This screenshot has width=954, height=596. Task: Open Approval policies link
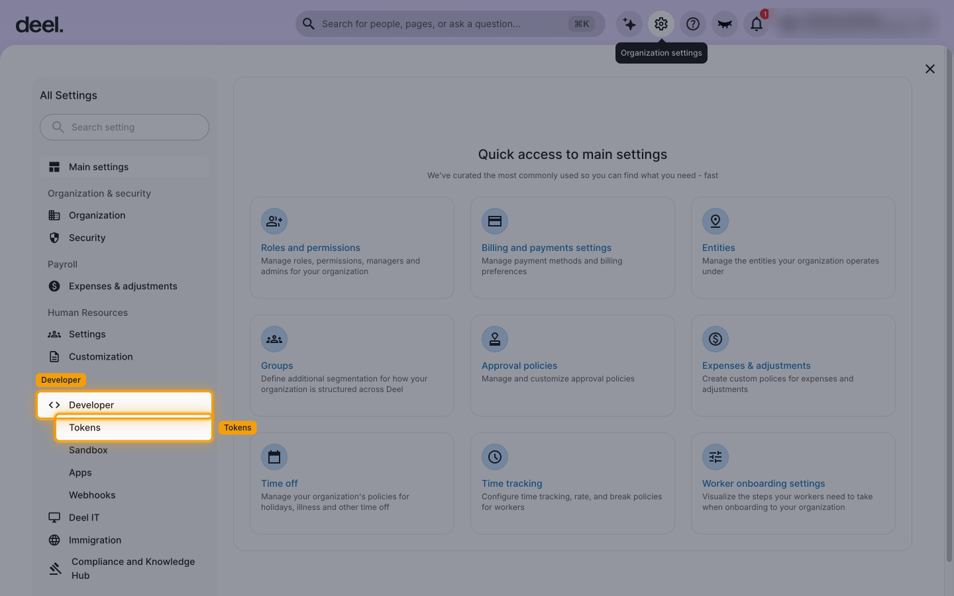[x=519, y=366]
